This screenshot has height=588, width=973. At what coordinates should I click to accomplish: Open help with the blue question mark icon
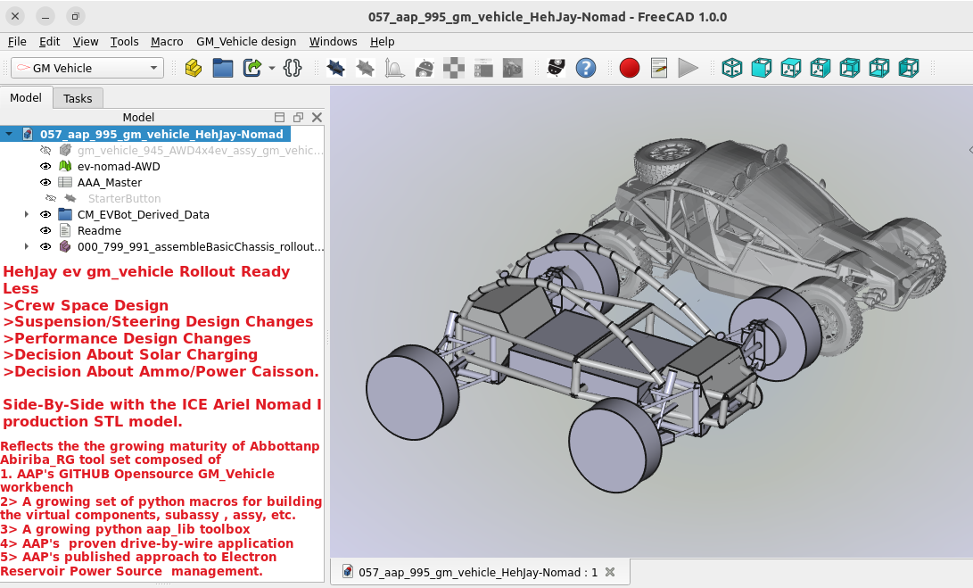tap(585, 68)
